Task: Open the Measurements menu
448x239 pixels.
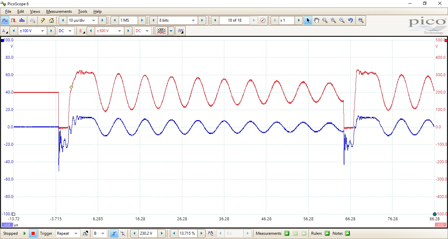Action: tap(59, 11)
